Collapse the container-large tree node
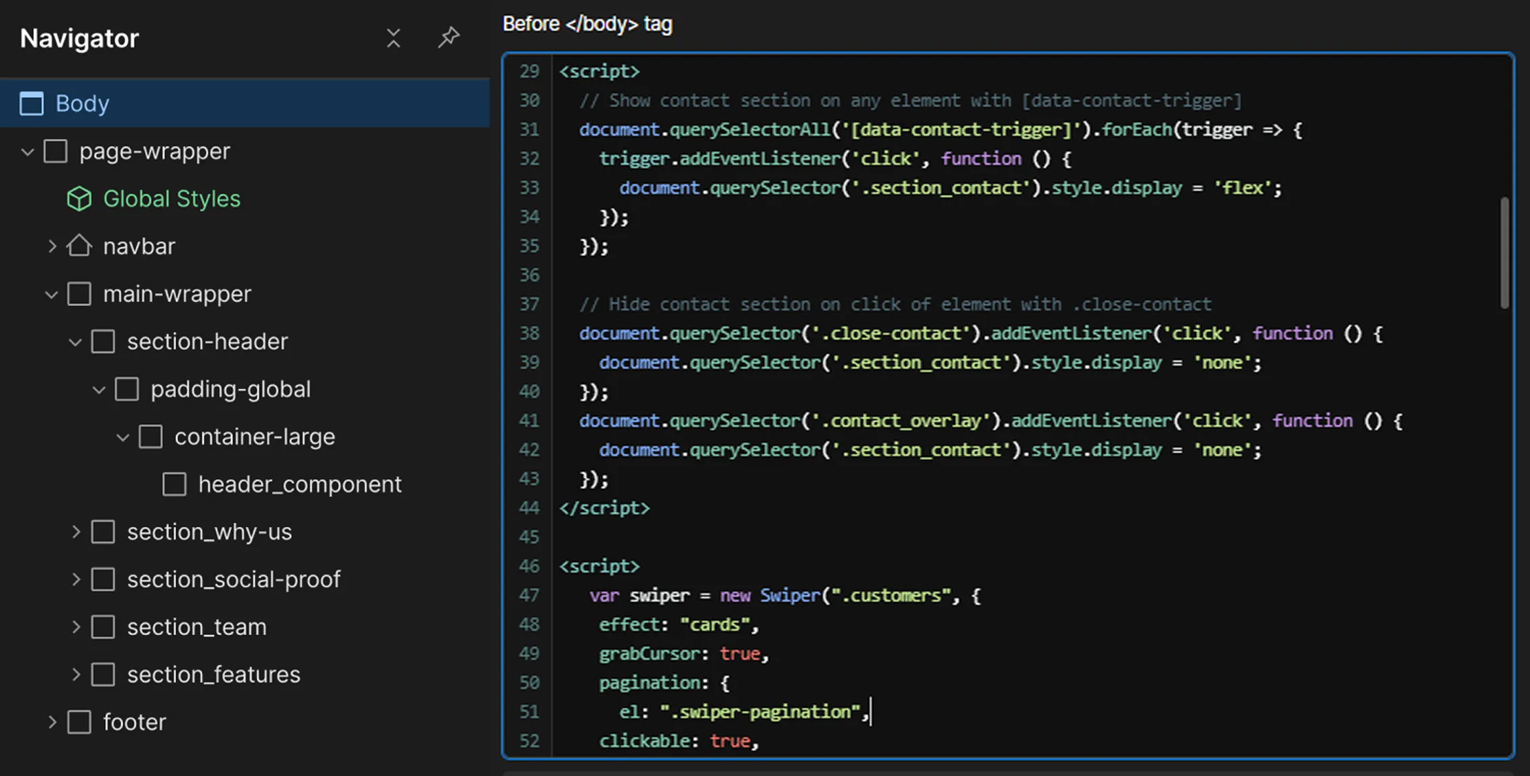The image size is (1530, 776). 123,437
